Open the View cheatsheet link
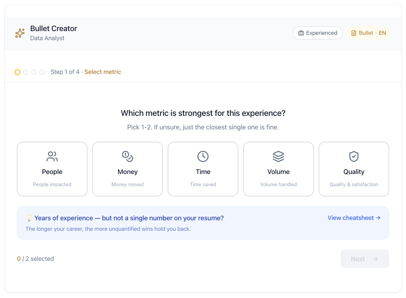The height and width of the screenshot is (298, 406). [354, 218]
